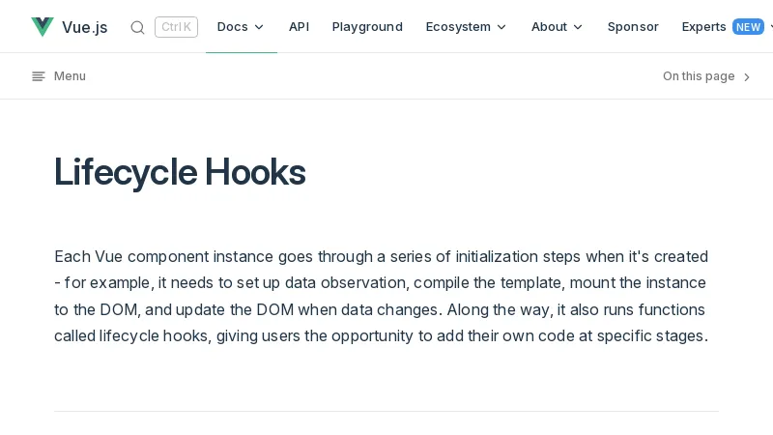Go to the API page
Viewport: 773px width, 435px height.
pos(299,27)
